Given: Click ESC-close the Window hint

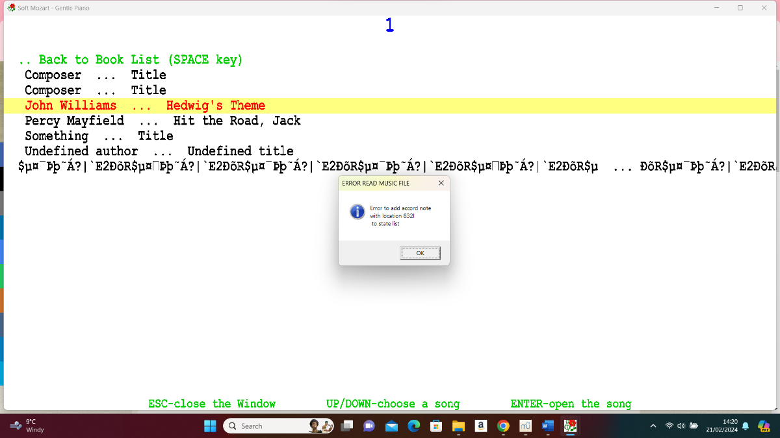Looking at the screenshot, I should (x=212, y=404).
